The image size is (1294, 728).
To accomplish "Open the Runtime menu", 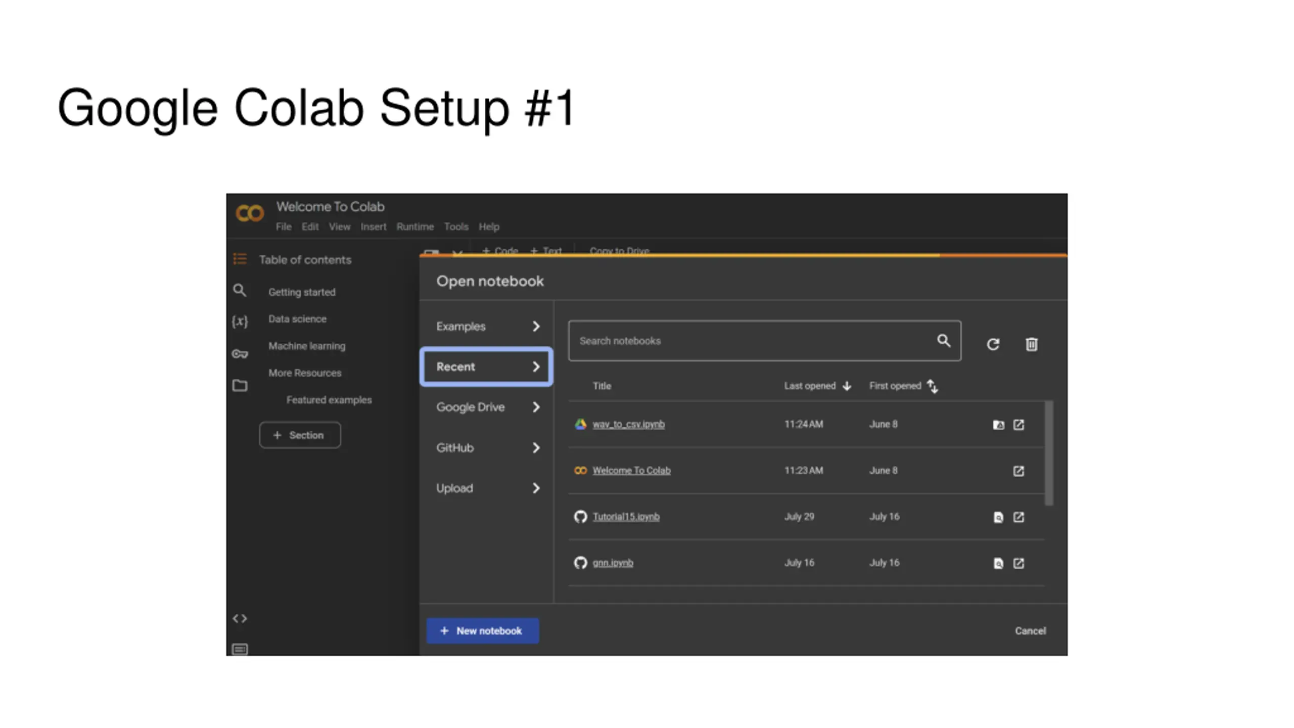I will pos(415,227).
